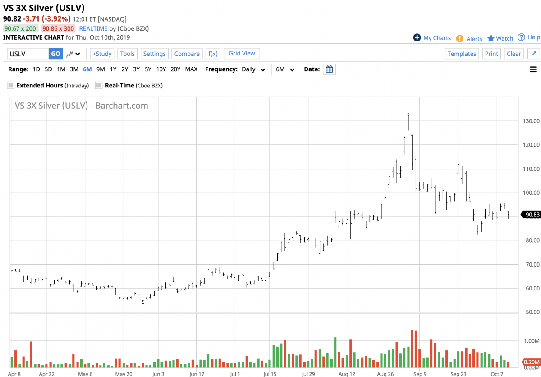Switch to Grid View
The image size is (541, 377).
[242, 53]
